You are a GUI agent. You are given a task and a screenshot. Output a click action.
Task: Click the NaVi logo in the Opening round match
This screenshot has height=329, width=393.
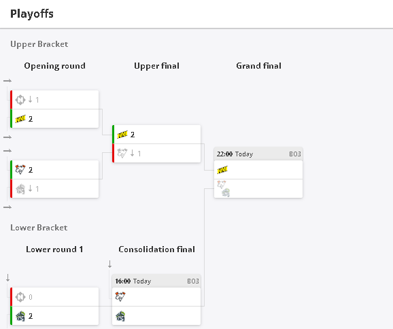pos(20,119)
